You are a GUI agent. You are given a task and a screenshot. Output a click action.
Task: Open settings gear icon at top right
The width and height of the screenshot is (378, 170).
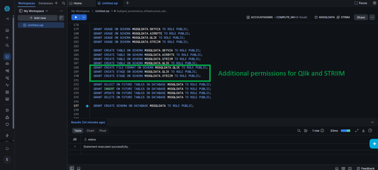[x=374, y=3]
